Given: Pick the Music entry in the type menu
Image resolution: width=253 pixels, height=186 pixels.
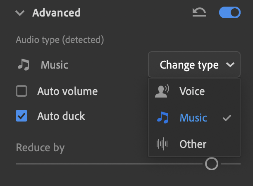Looking at the screenshot, I should point(194,118).
